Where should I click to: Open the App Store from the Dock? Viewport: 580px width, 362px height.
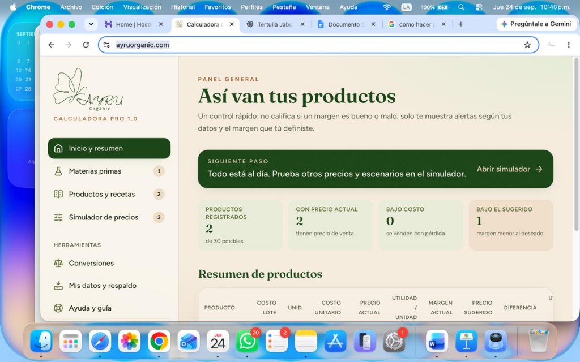[x=335, y=341]
